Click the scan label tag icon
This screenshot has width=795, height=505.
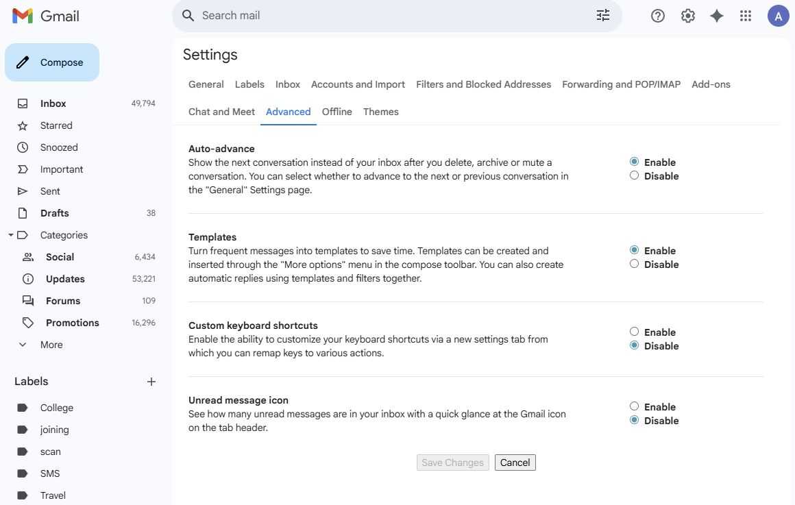23,452
